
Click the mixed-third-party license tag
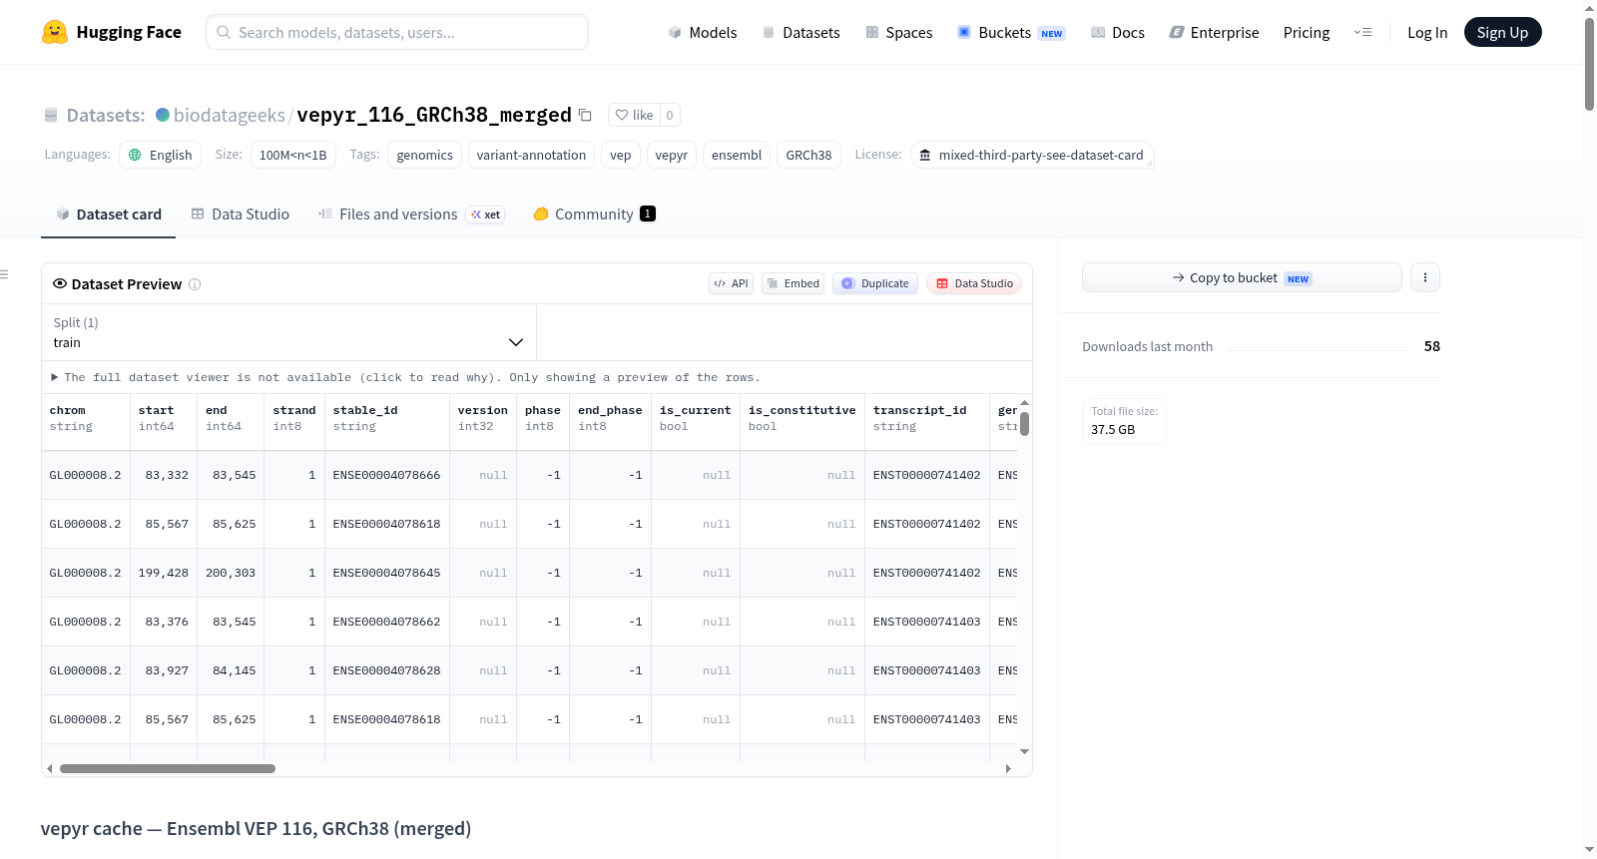coord(1032,155)
